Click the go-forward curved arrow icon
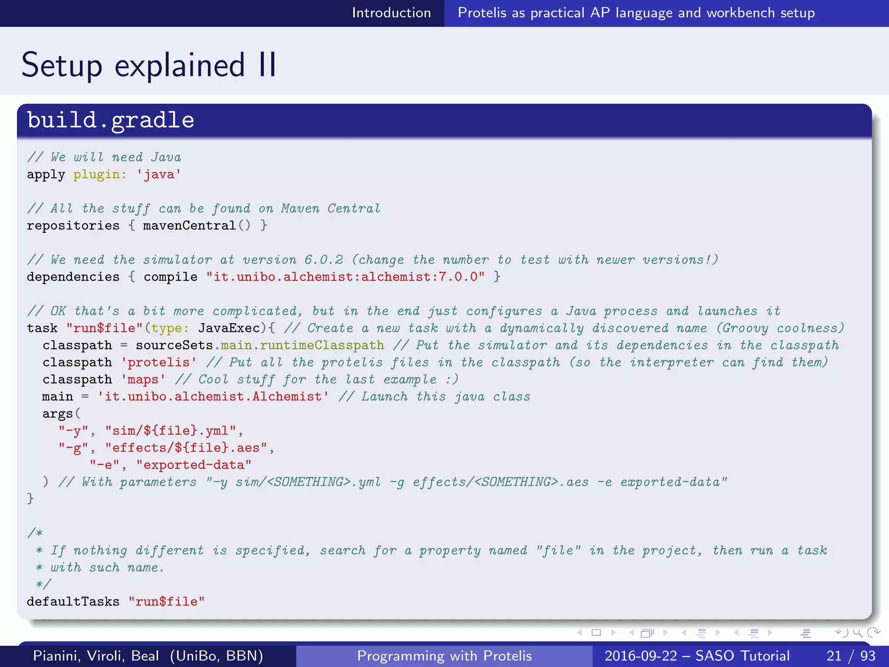 click(x=873, y=633)
